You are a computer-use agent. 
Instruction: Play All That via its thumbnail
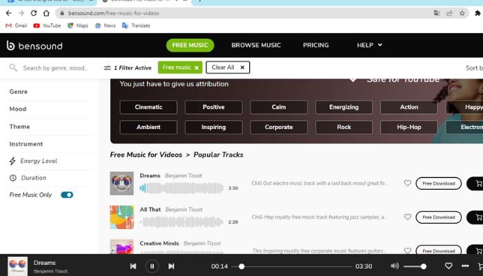pos(122,217)
